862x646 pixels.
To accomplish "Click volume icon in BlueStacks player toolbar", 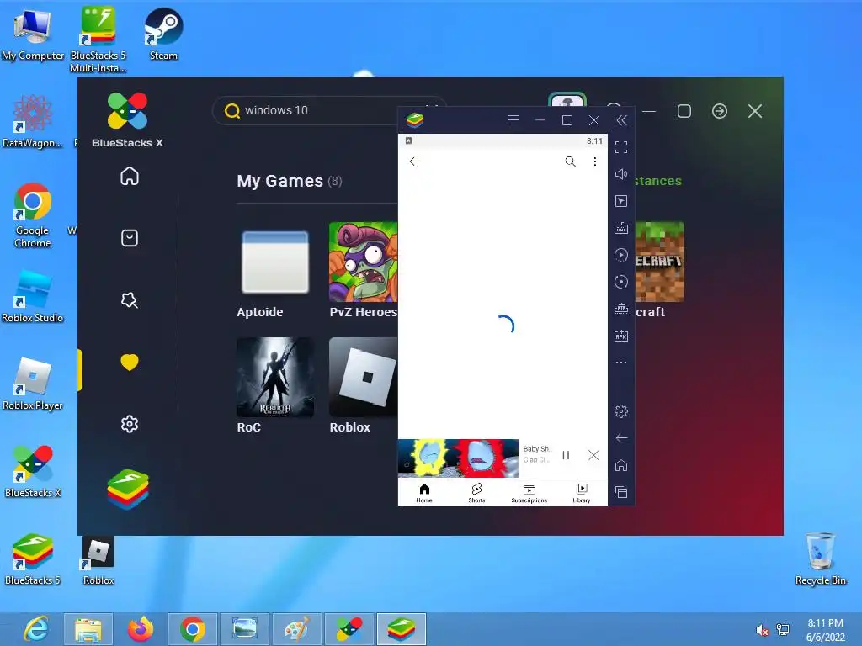I will coord(621,174).
